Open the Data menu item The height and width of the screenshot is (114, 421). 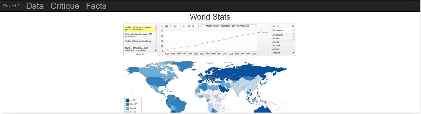pos(35,6)
